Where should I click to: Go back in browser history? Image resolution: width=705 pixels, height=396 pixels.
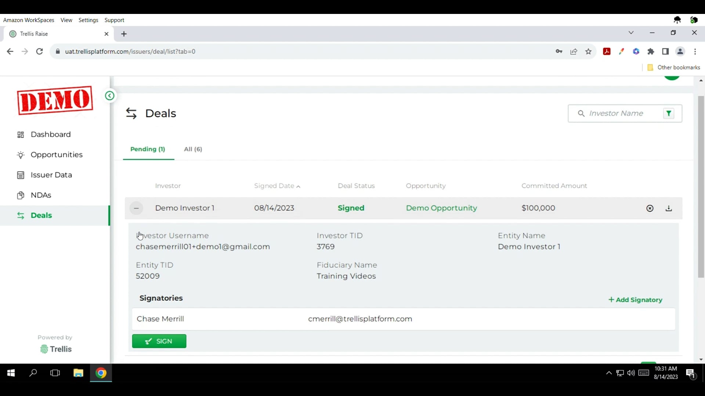(10, 51)
